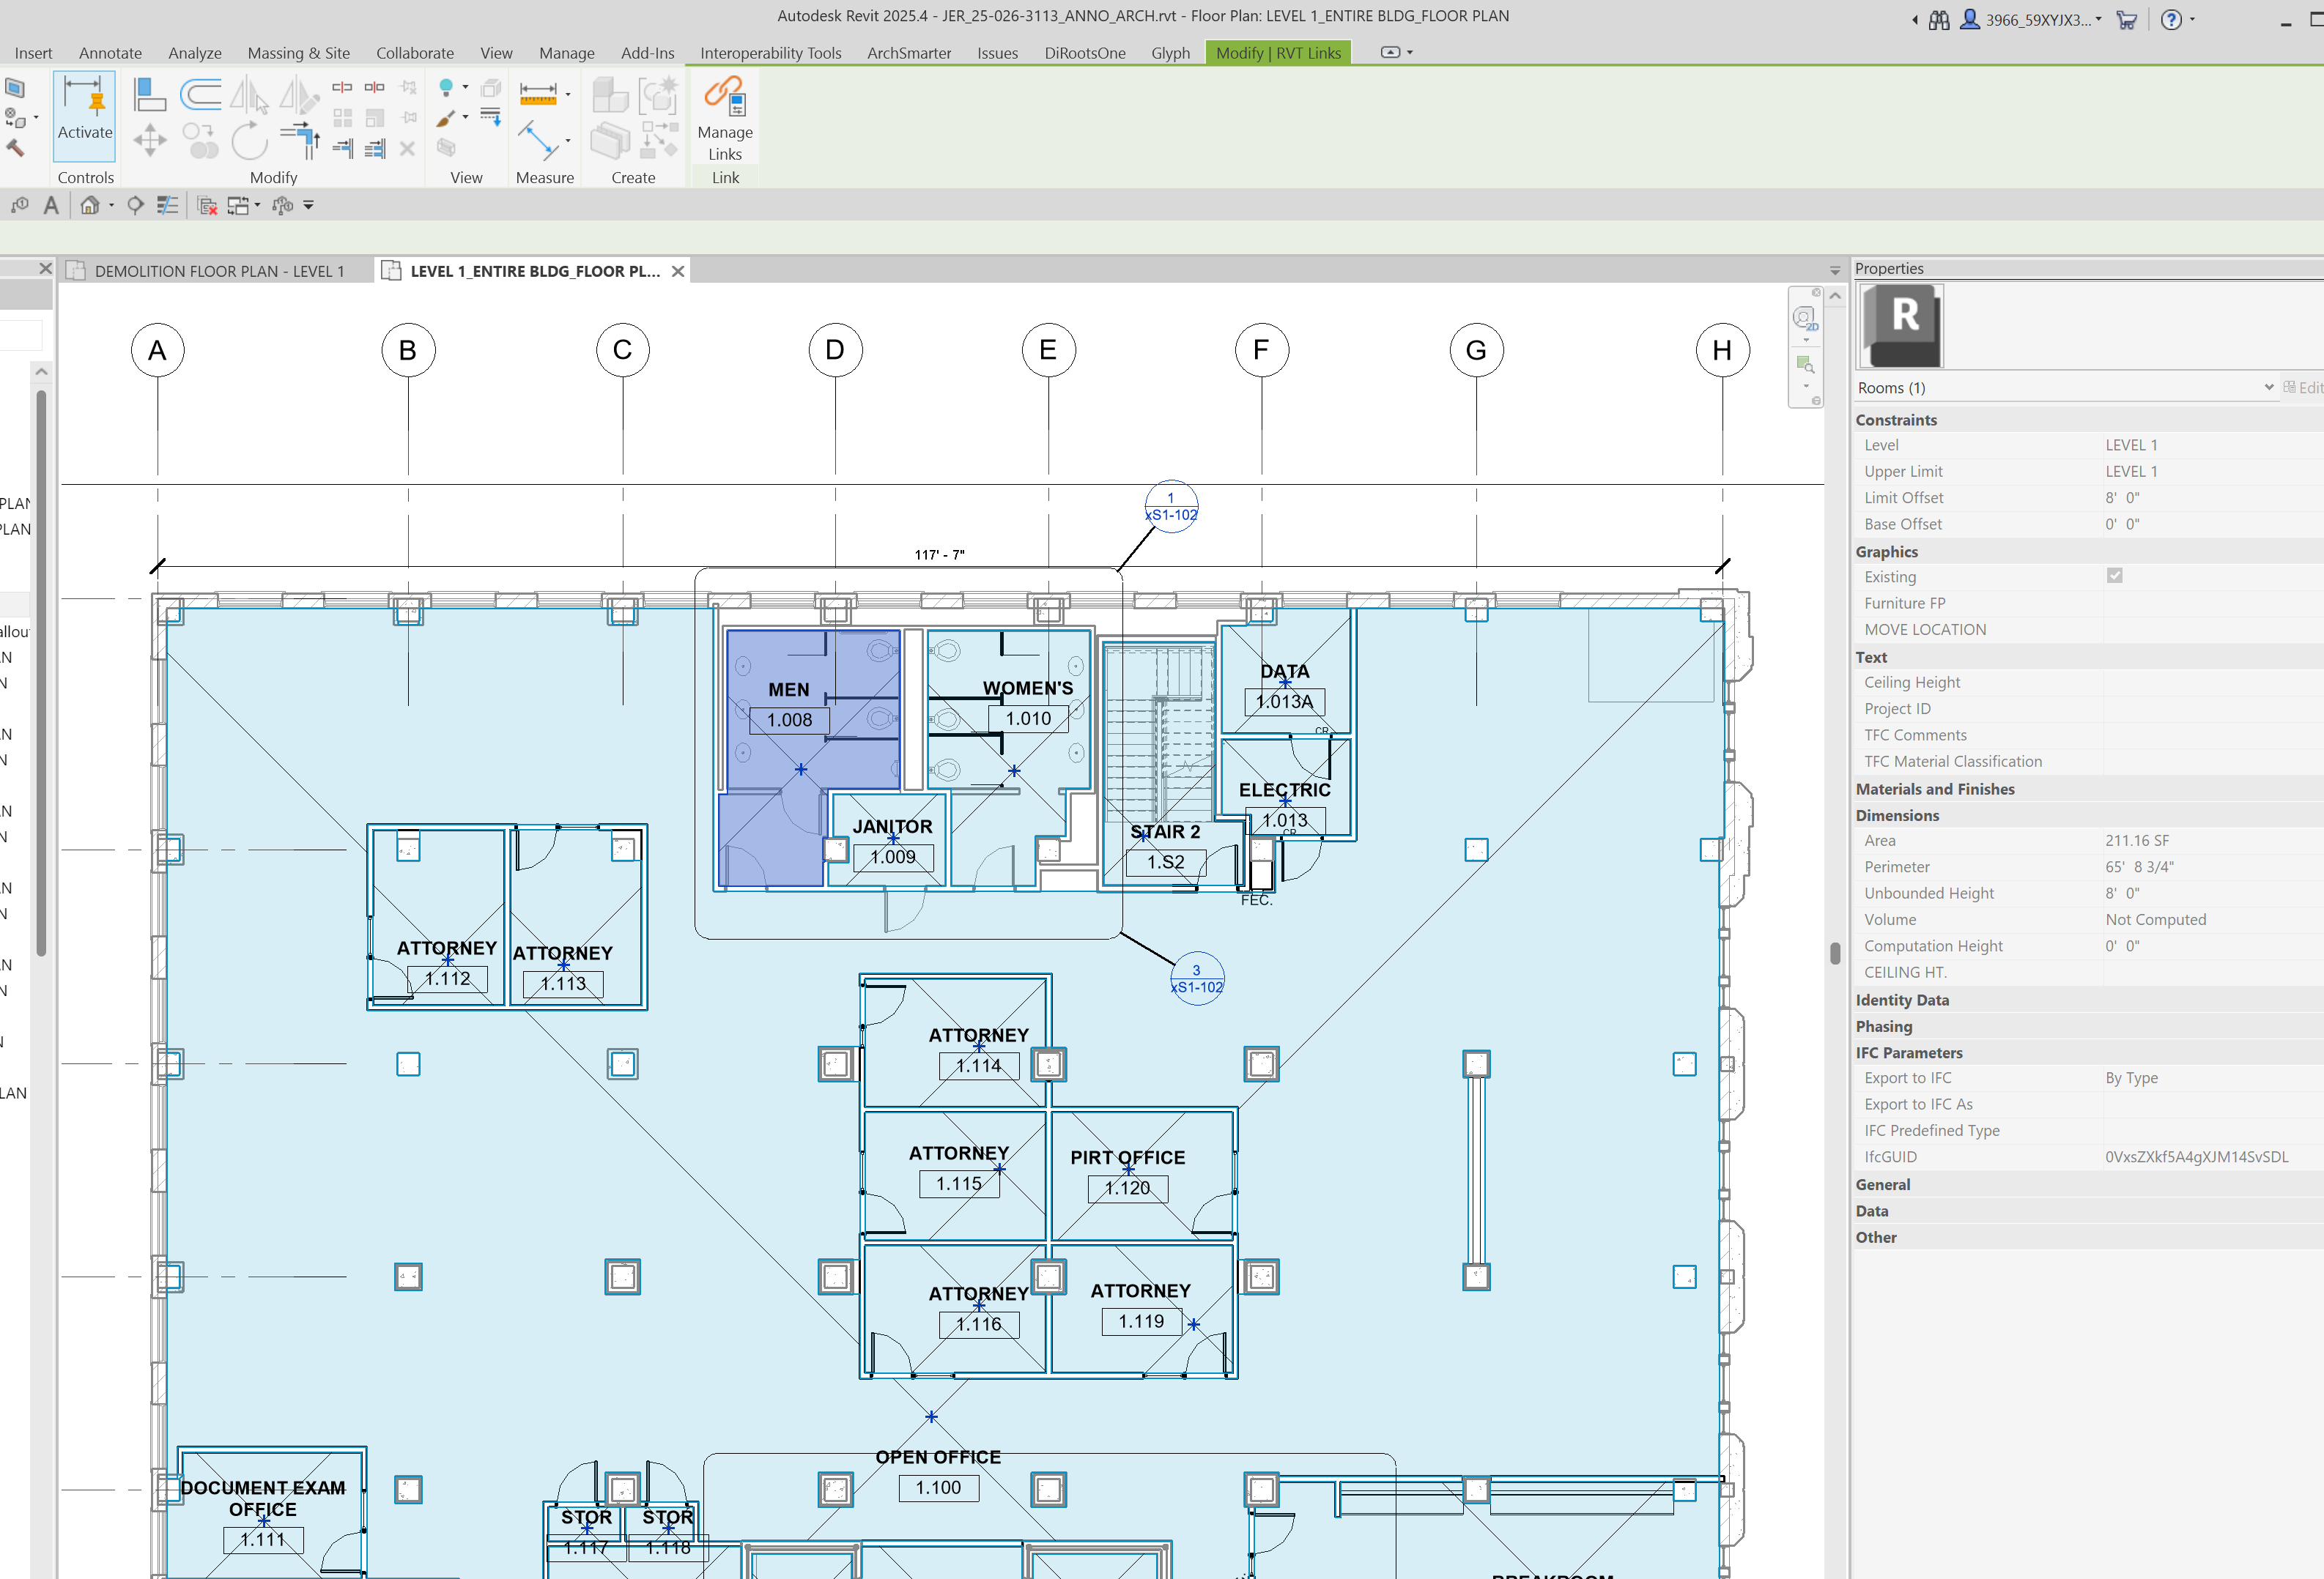
Task: Open the Annotate ribbon tab
Action: (x=110, y=53)
